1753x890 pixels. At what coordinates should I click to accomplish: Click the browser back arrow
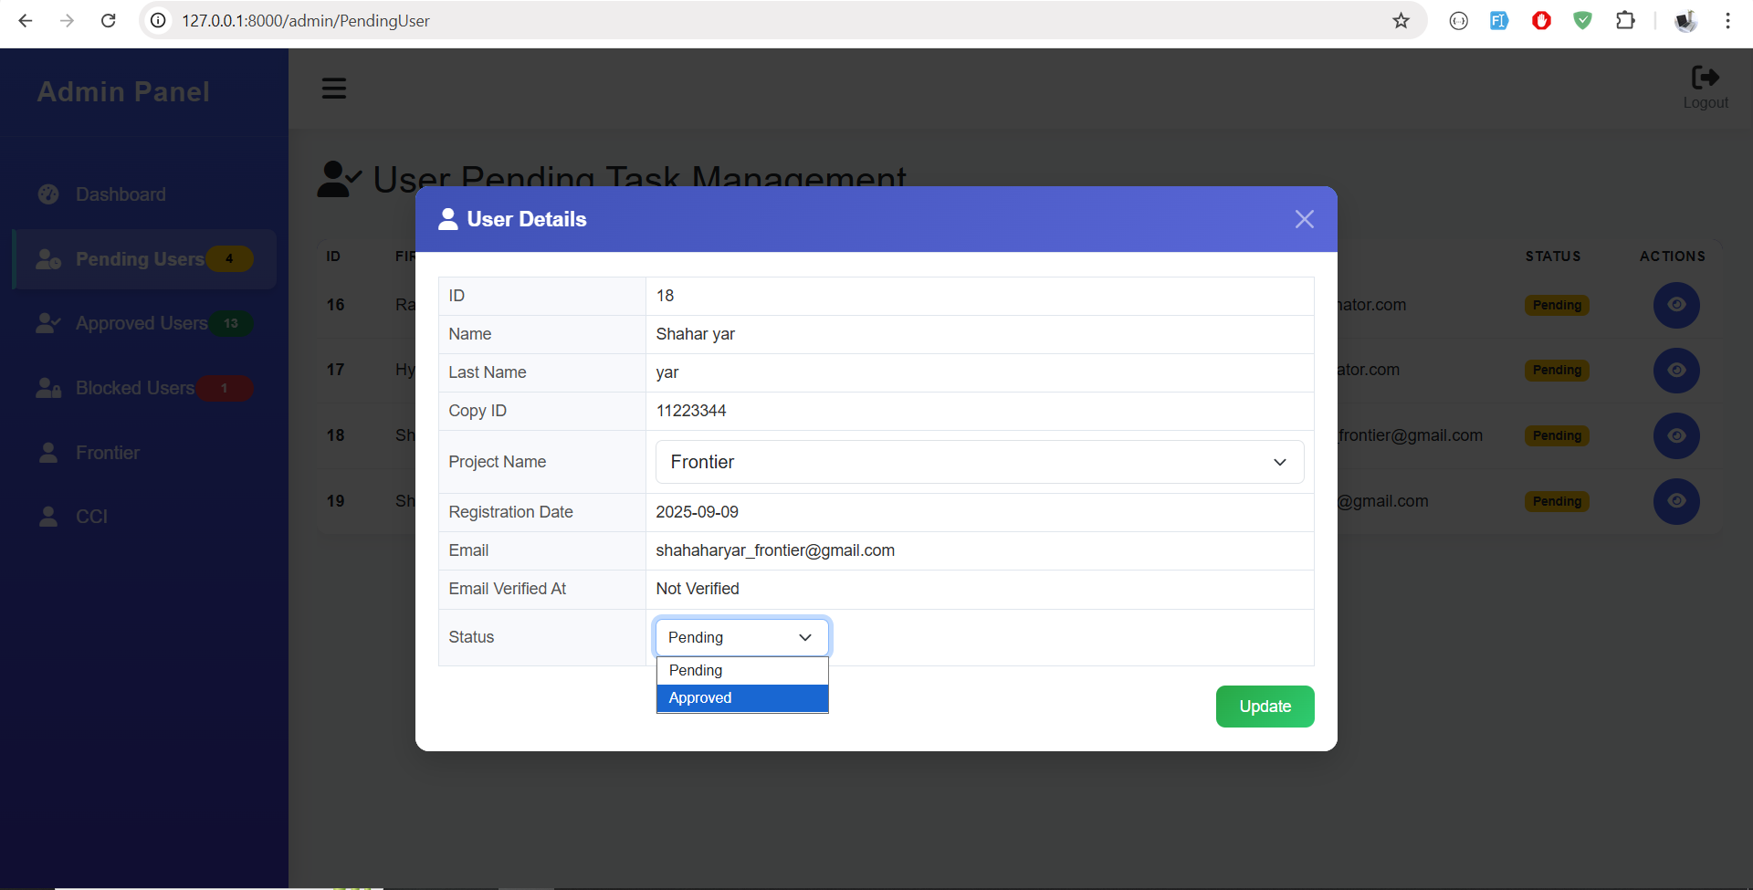tap(26, 21)
